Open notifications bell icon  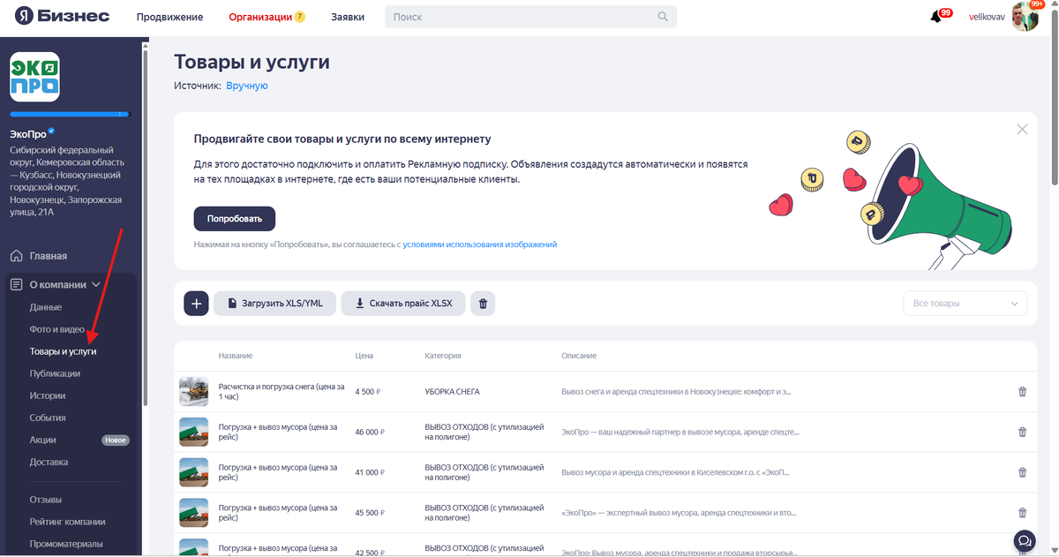[935, 17]
